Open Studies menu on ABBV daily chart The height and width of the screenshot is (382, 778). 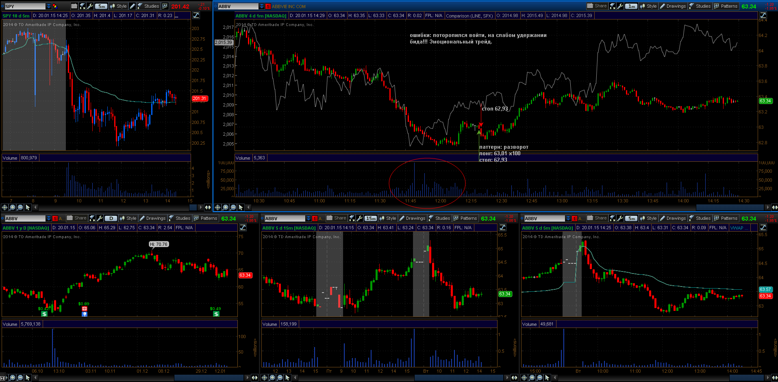click(179, 218)
